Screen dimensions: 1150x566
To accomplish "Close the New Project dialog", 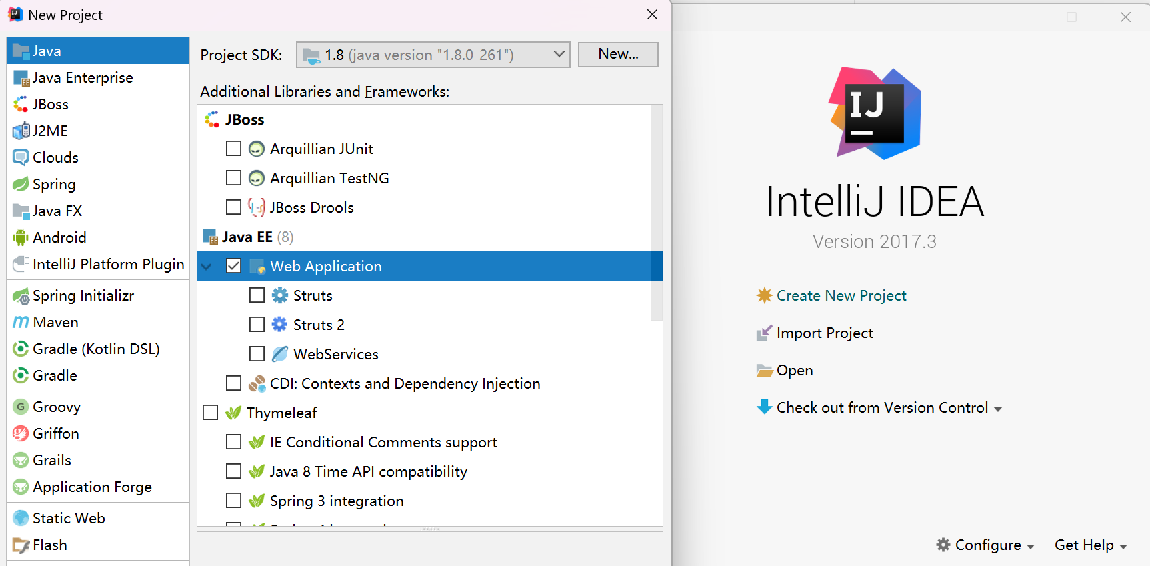I will [x=652, y=15].
